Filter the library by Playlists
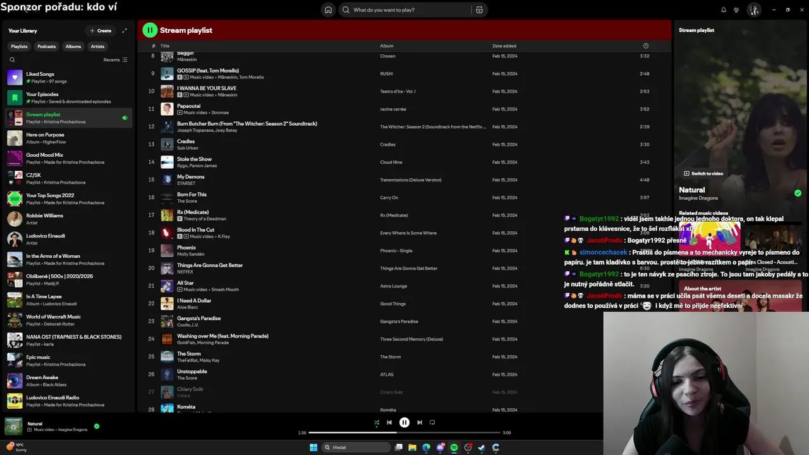 (19, 46)
